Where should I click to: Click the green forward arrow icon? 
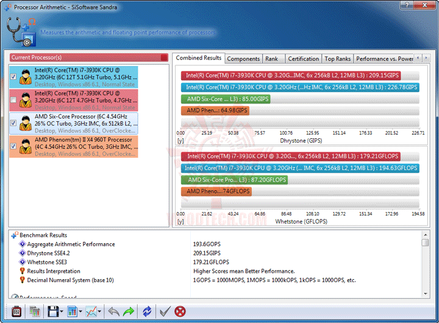[129, 311]
